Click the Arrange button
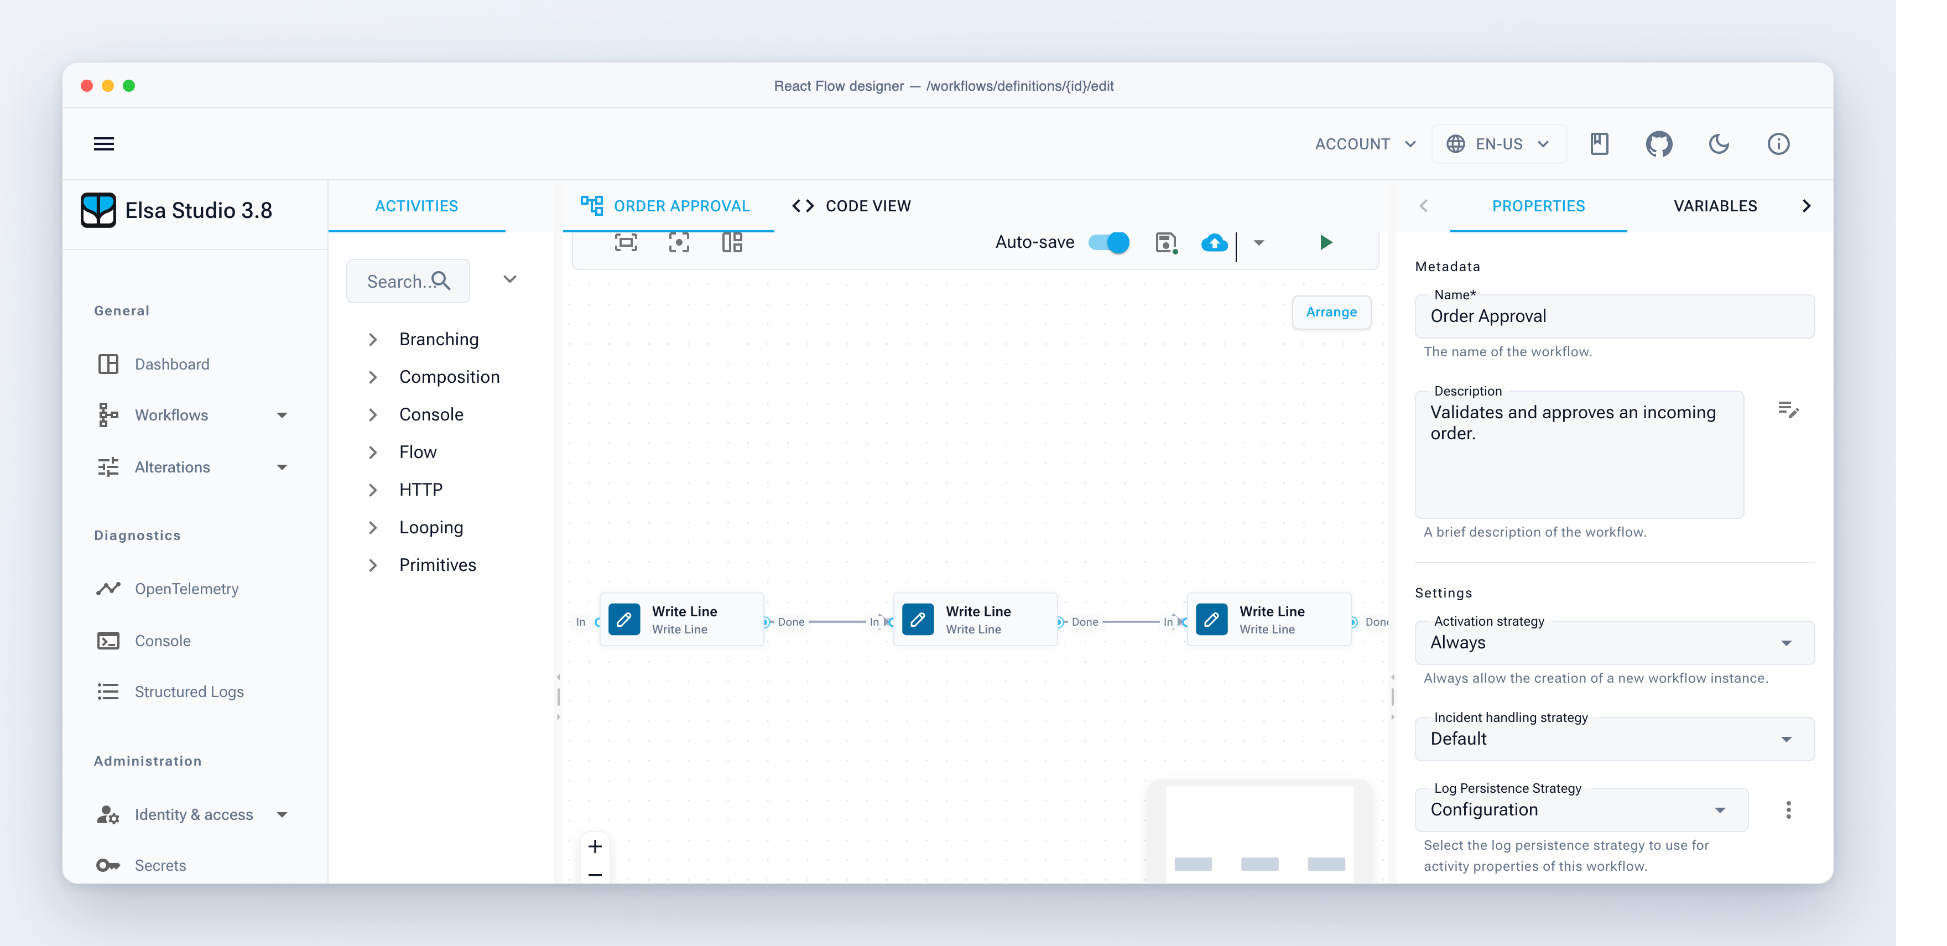 pyautogui.click(x=1331, y=311)
